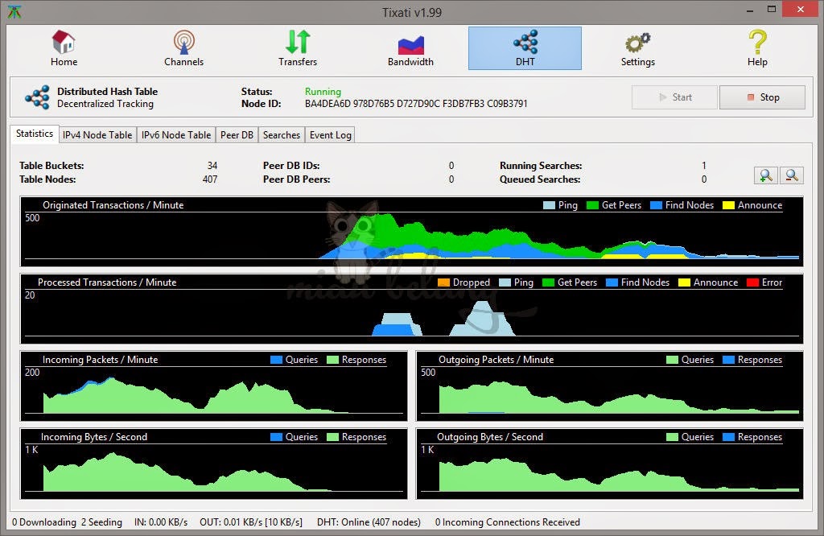Switch to the Statistics tab

(34, 134)
